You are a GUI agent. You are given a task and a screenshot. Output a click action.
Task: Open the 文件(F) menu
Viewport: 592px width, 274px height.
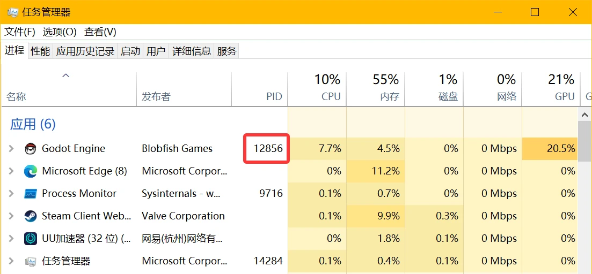tap(20, 32)
